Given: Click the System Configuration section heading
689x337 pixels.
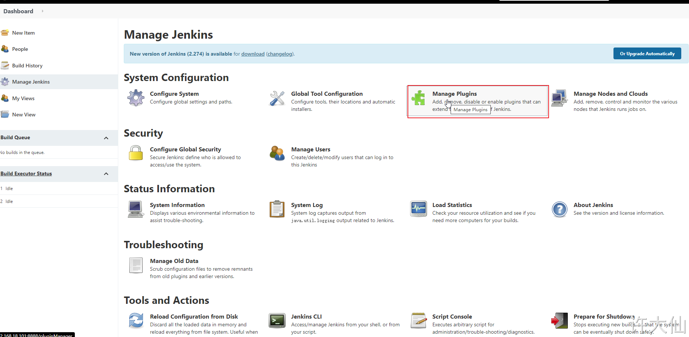Looking at the screenshot, I should 176,78.
